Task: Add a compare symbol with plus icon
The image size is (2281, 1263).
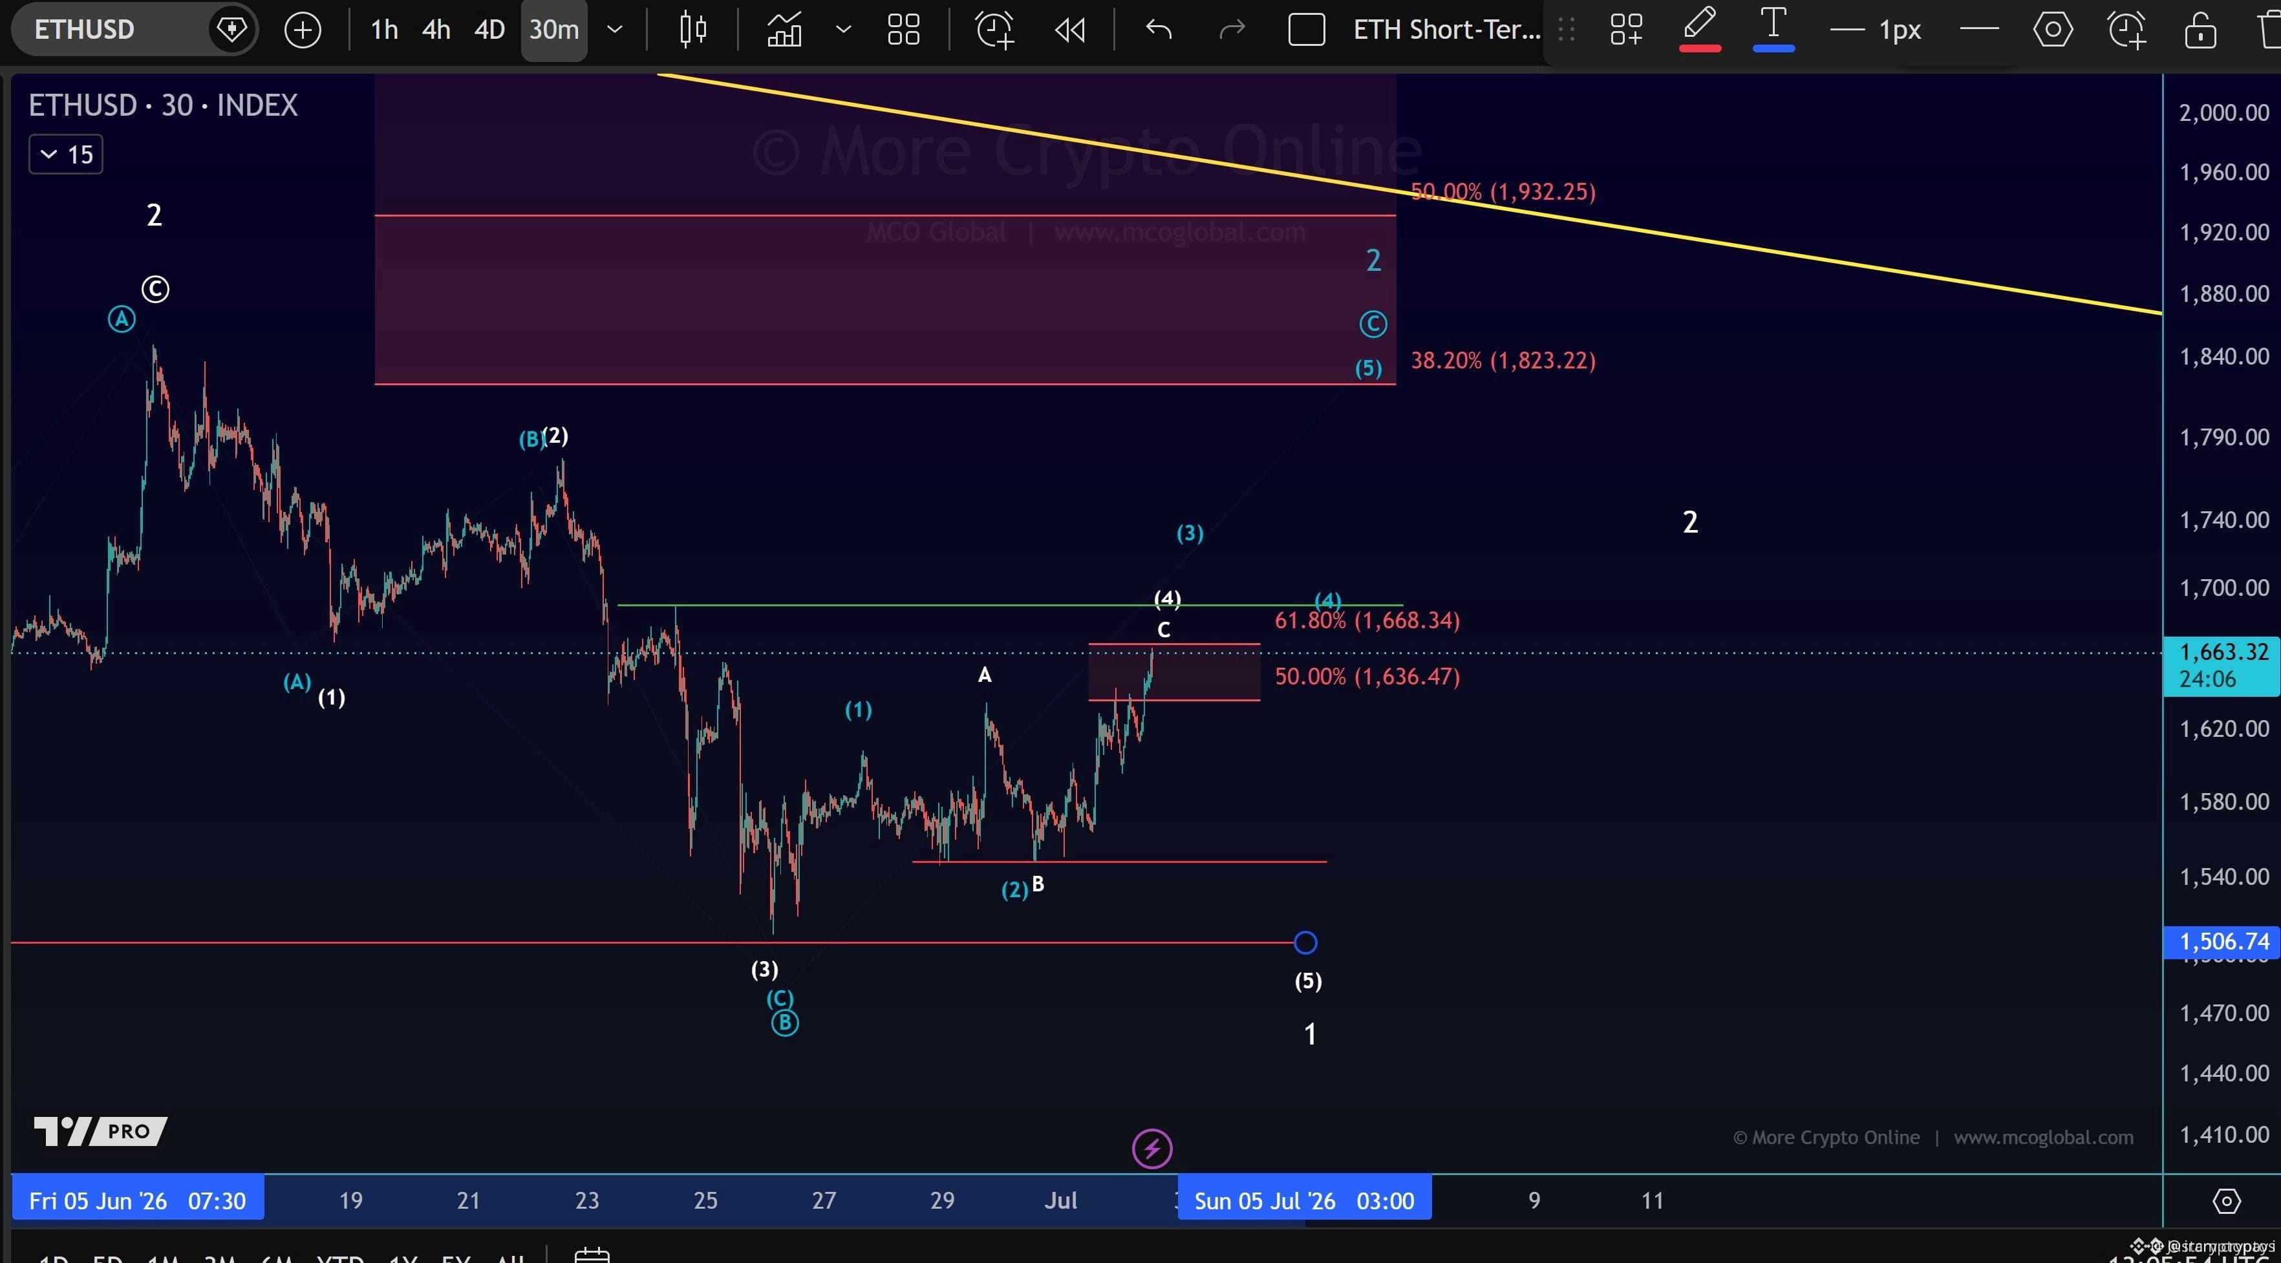Action: pyautogui.click(x=302, y=30)
